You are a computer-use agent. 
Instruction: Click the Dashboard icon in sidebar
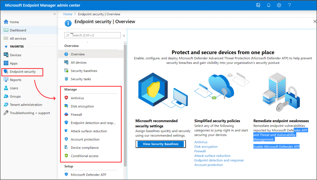pyautogui.click(x=6, y=30)
